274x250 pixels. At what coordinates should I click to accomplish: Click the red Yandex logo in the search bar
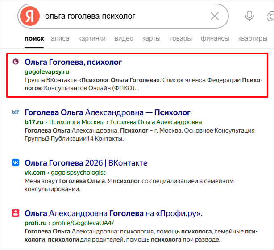tap(30, 16)
